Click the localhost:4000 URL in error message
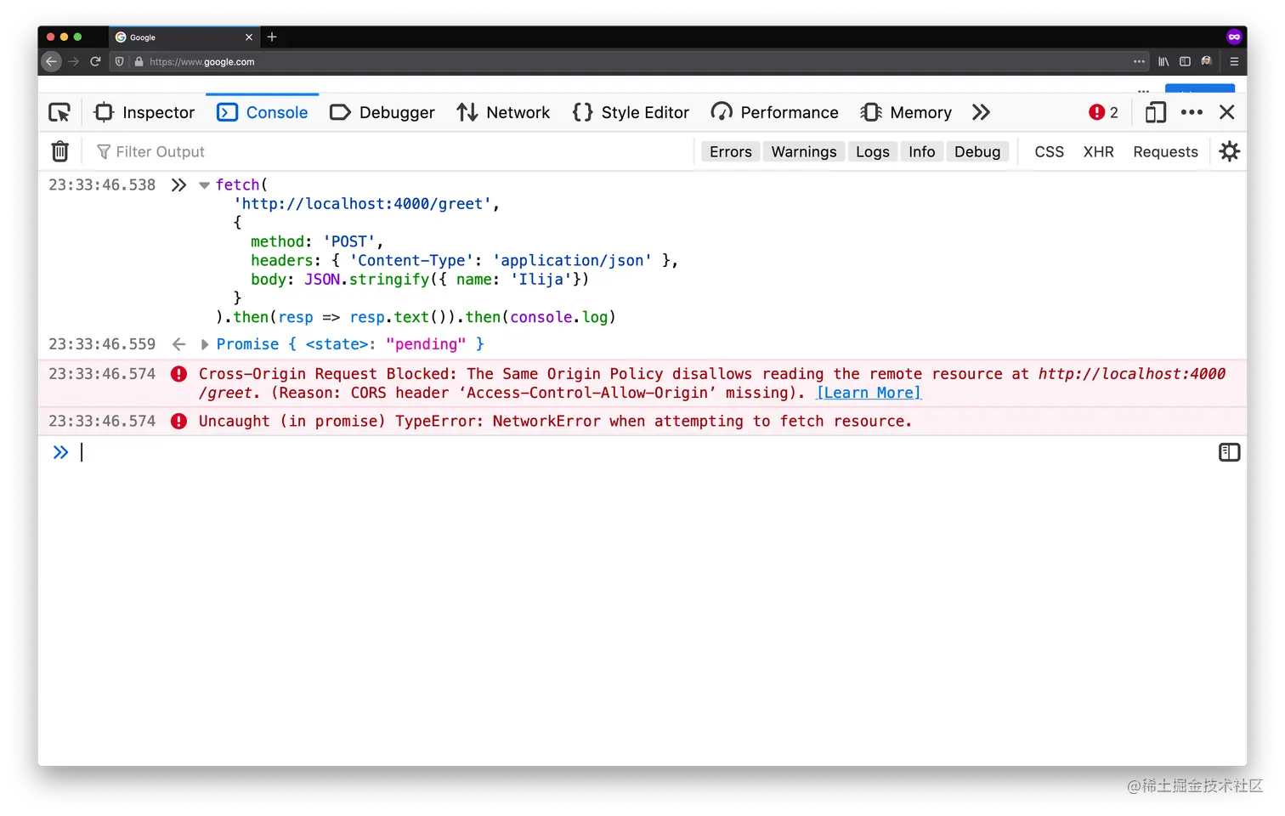Viewport: 1285px width, 816px height. (1132, 374)
